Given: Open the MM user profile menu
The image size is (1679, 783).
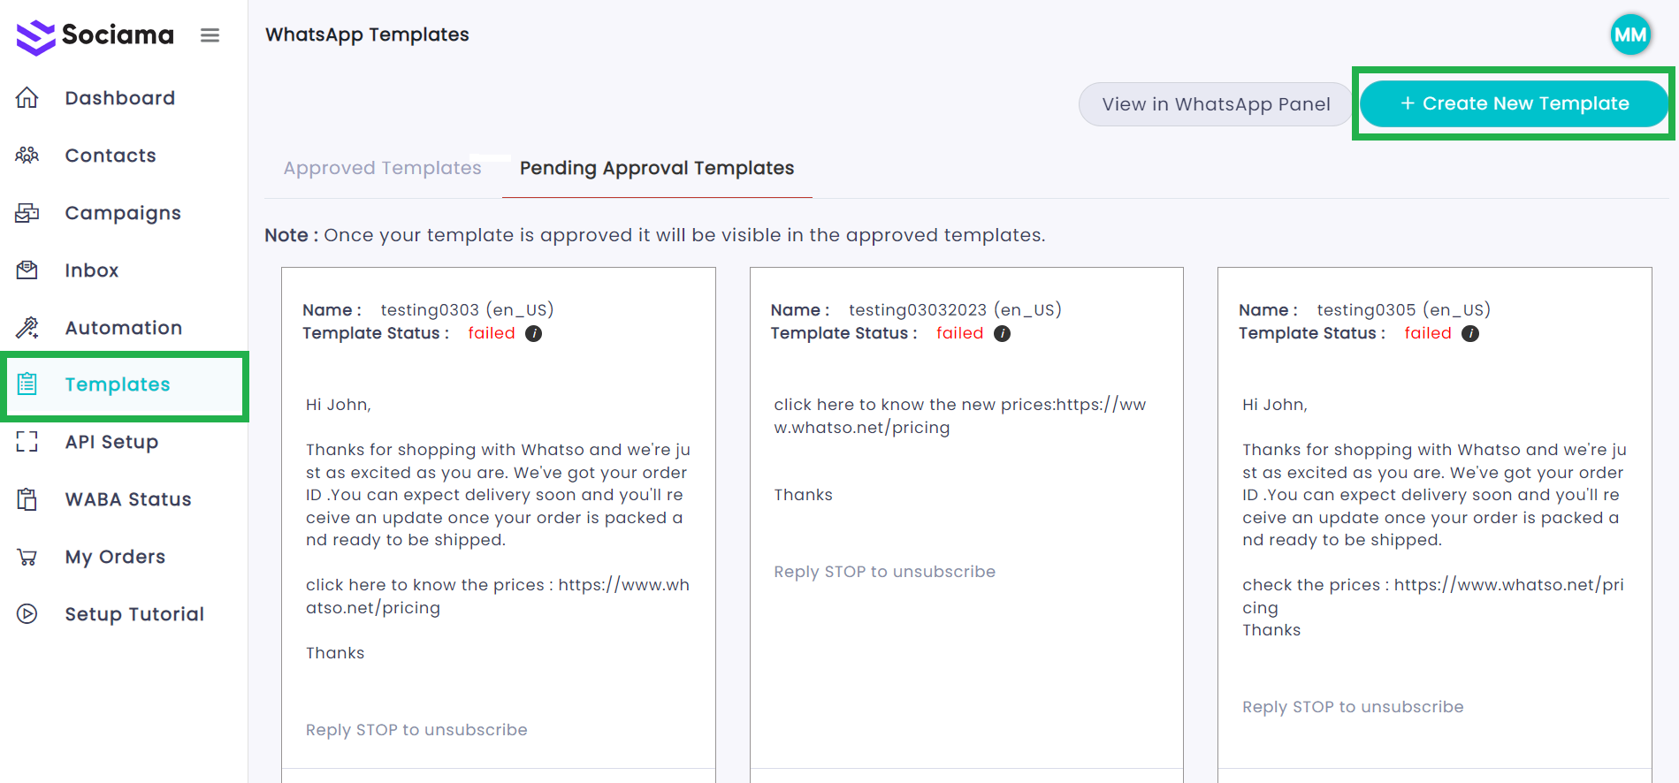Looking at the screenshot, I should [1630, 35].
